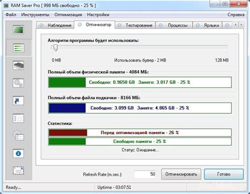250x194 pixels.
Task: Open the Настройки menu
Action: coord(98,15)
